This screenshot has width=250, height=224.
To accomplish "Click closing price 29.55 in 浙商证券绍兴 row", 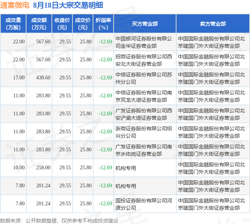I will click(65, 131).
